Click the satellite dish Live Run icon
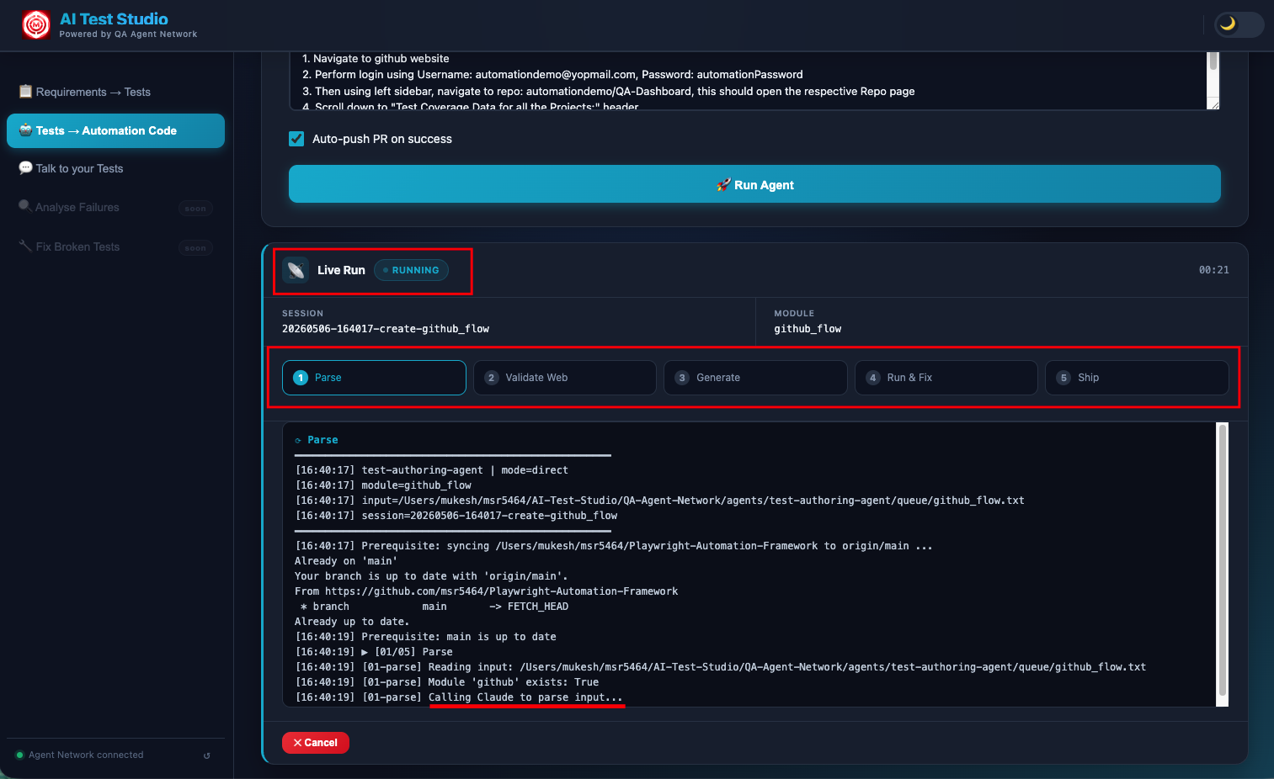Screen dimensions: 1274x779 tap(296, 270)
